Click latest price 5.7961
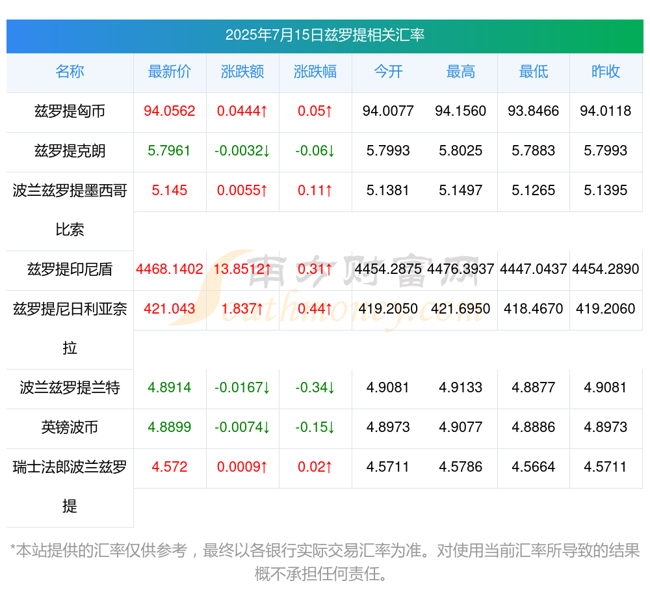This screenshot has height=594, width=650. (169, 150)
